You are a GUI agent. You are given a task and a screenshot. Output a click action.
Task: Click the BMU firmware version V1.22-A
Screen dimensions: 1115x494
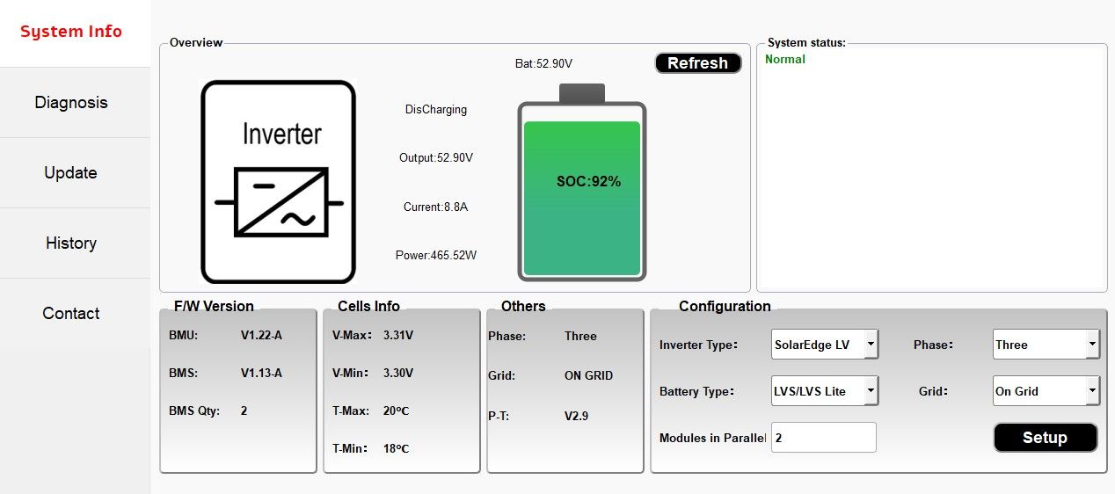coord(261,336)
